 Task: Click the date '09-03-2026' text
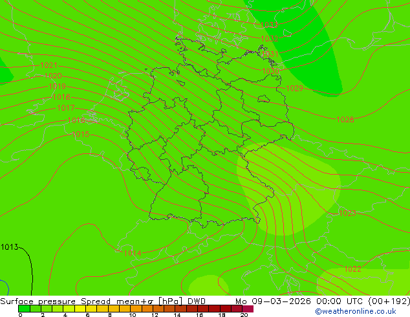281,301
